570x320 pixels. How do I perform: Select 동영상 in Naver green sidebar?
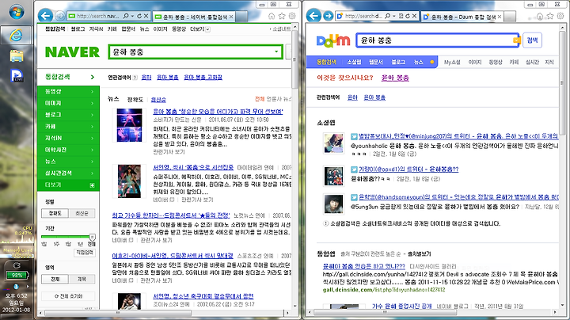68,91
